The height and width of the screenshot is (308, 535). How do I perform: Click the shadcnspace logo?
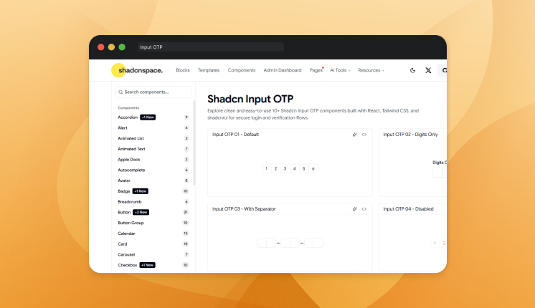[x=138, y=70]
